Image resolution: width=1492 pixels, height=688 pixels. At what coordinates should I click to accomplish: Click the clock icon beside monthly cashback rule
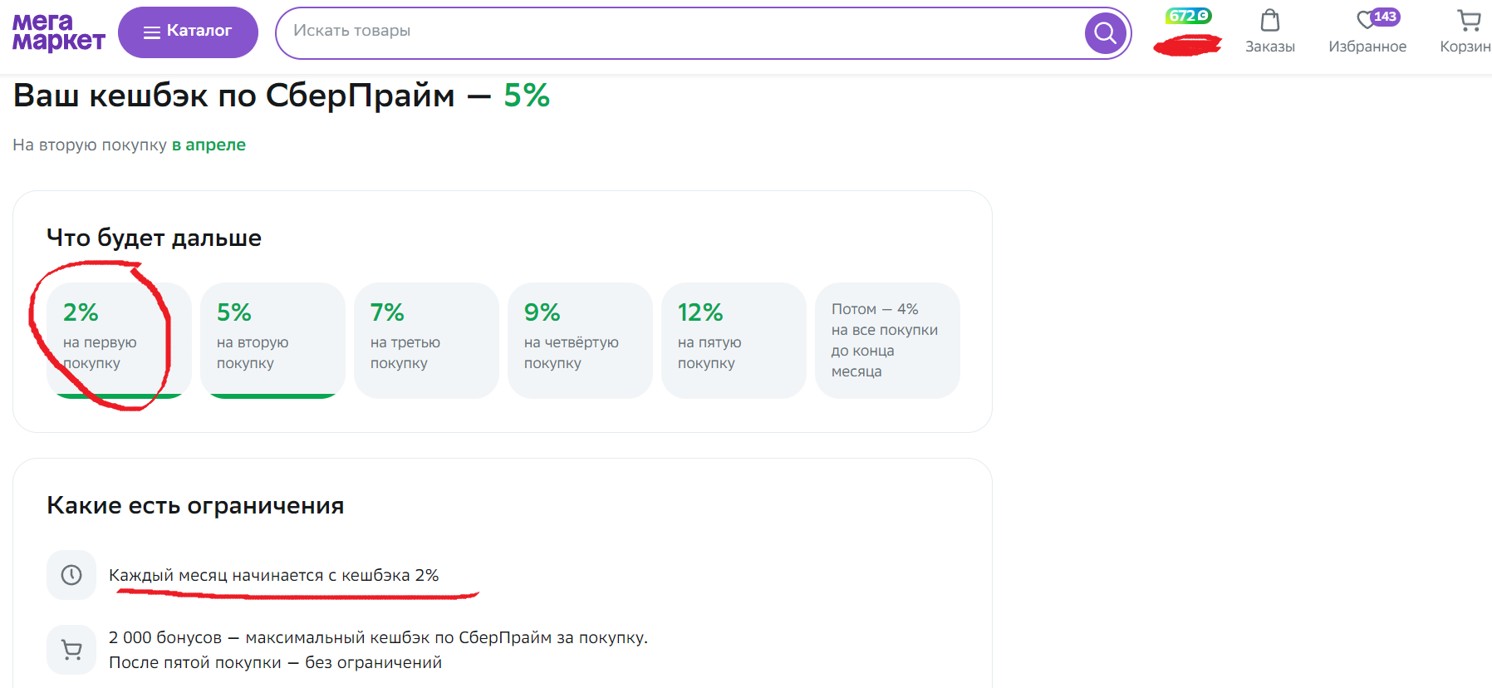(x=71, y=575)
